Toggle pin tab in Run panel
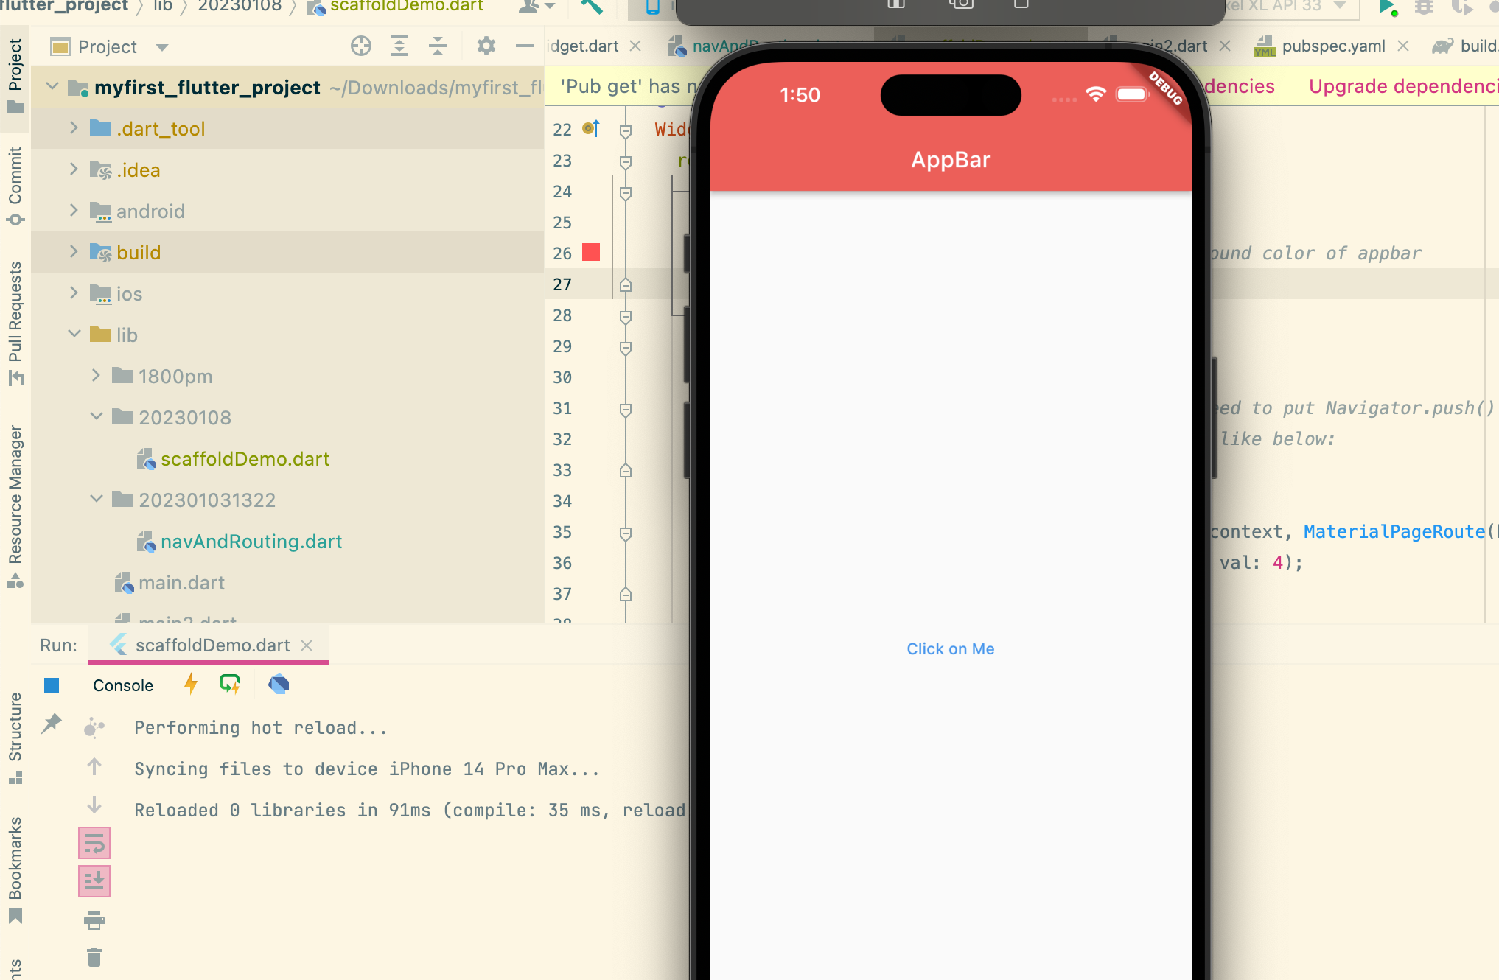The height and width of the screenshot is (980, 1499). pos(52,724)
